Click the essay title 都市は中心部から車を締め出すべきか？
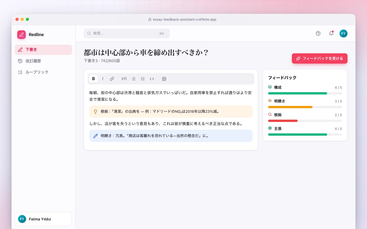The image size is (367, 229). [x=146, y=53]
